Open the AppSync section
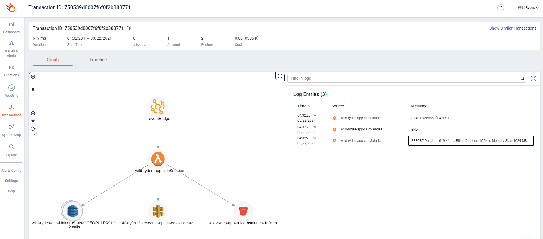543x239 pixels. tap(11, 91)
